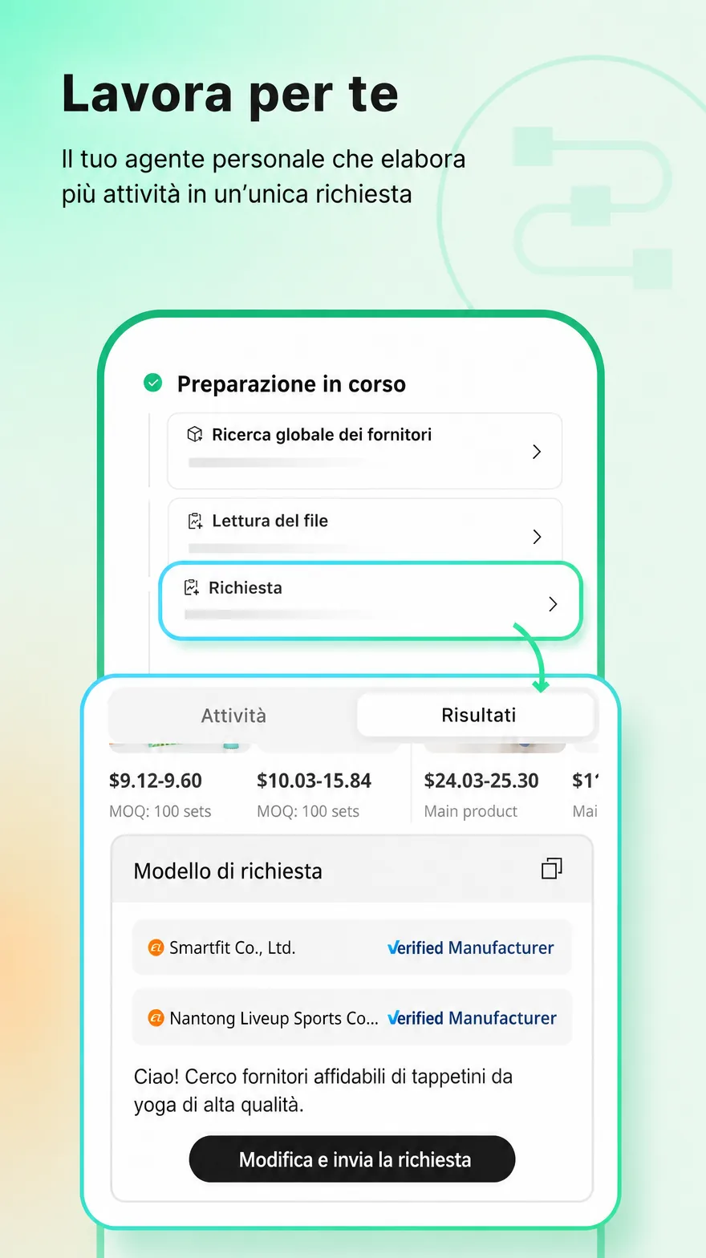706x1258 pixels.
Task: Click the orange logo beside Smartfit Co., Ltd.
Action: pos(156,948)
